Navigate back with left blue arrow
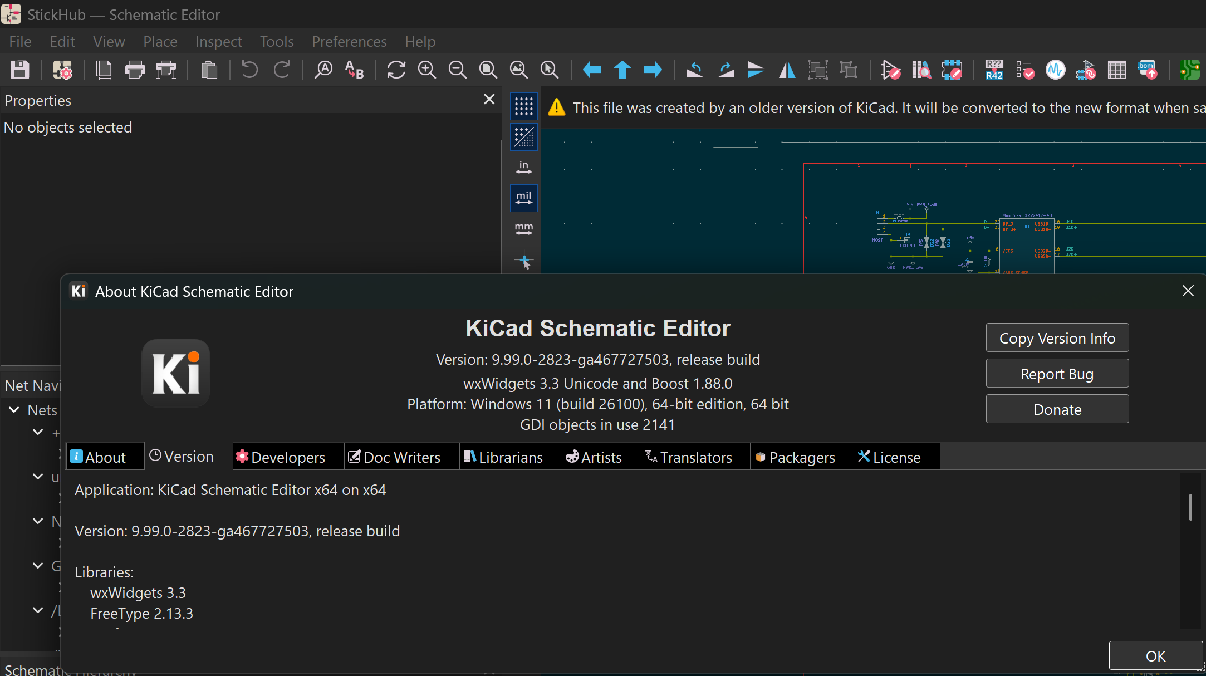This screenshot has width=1206, height=676. [x=591, y=70]
